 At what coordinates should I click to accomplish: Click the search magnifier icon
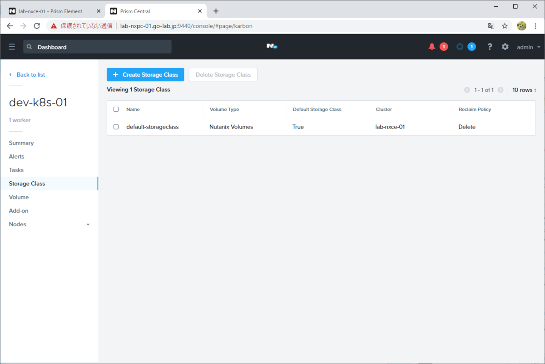30,47
